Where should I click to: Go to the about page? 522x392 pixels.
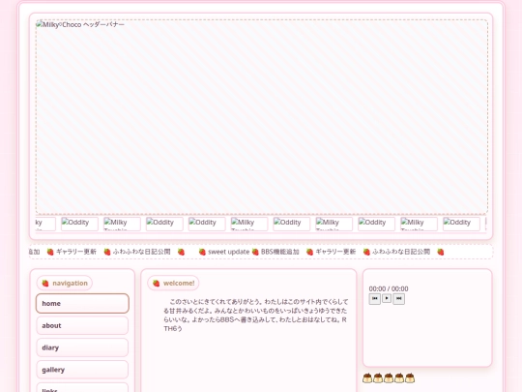click(x=82, y=325)
